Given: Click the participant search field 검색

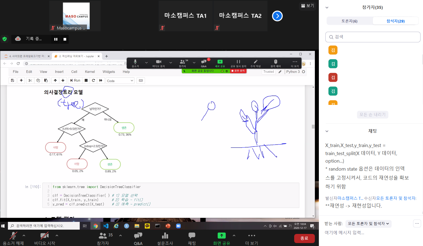Looking at the screenshot, I should [x=373, y=37].
